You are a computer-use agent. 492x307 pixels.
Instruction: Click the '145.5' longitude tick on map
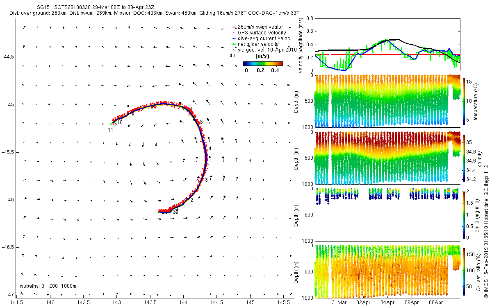[x=283, y=302]
